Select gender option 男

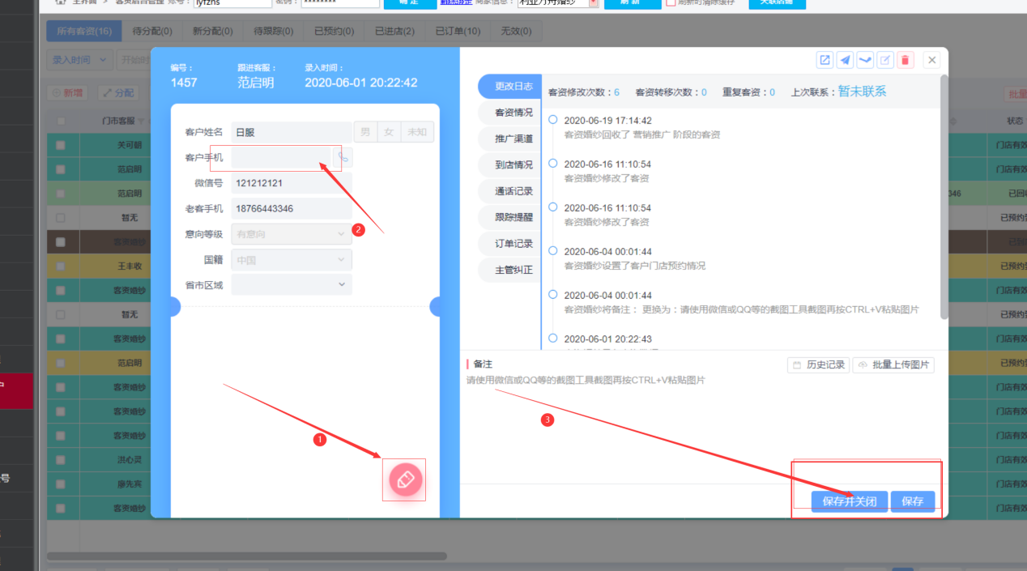[x=365, y=132]
